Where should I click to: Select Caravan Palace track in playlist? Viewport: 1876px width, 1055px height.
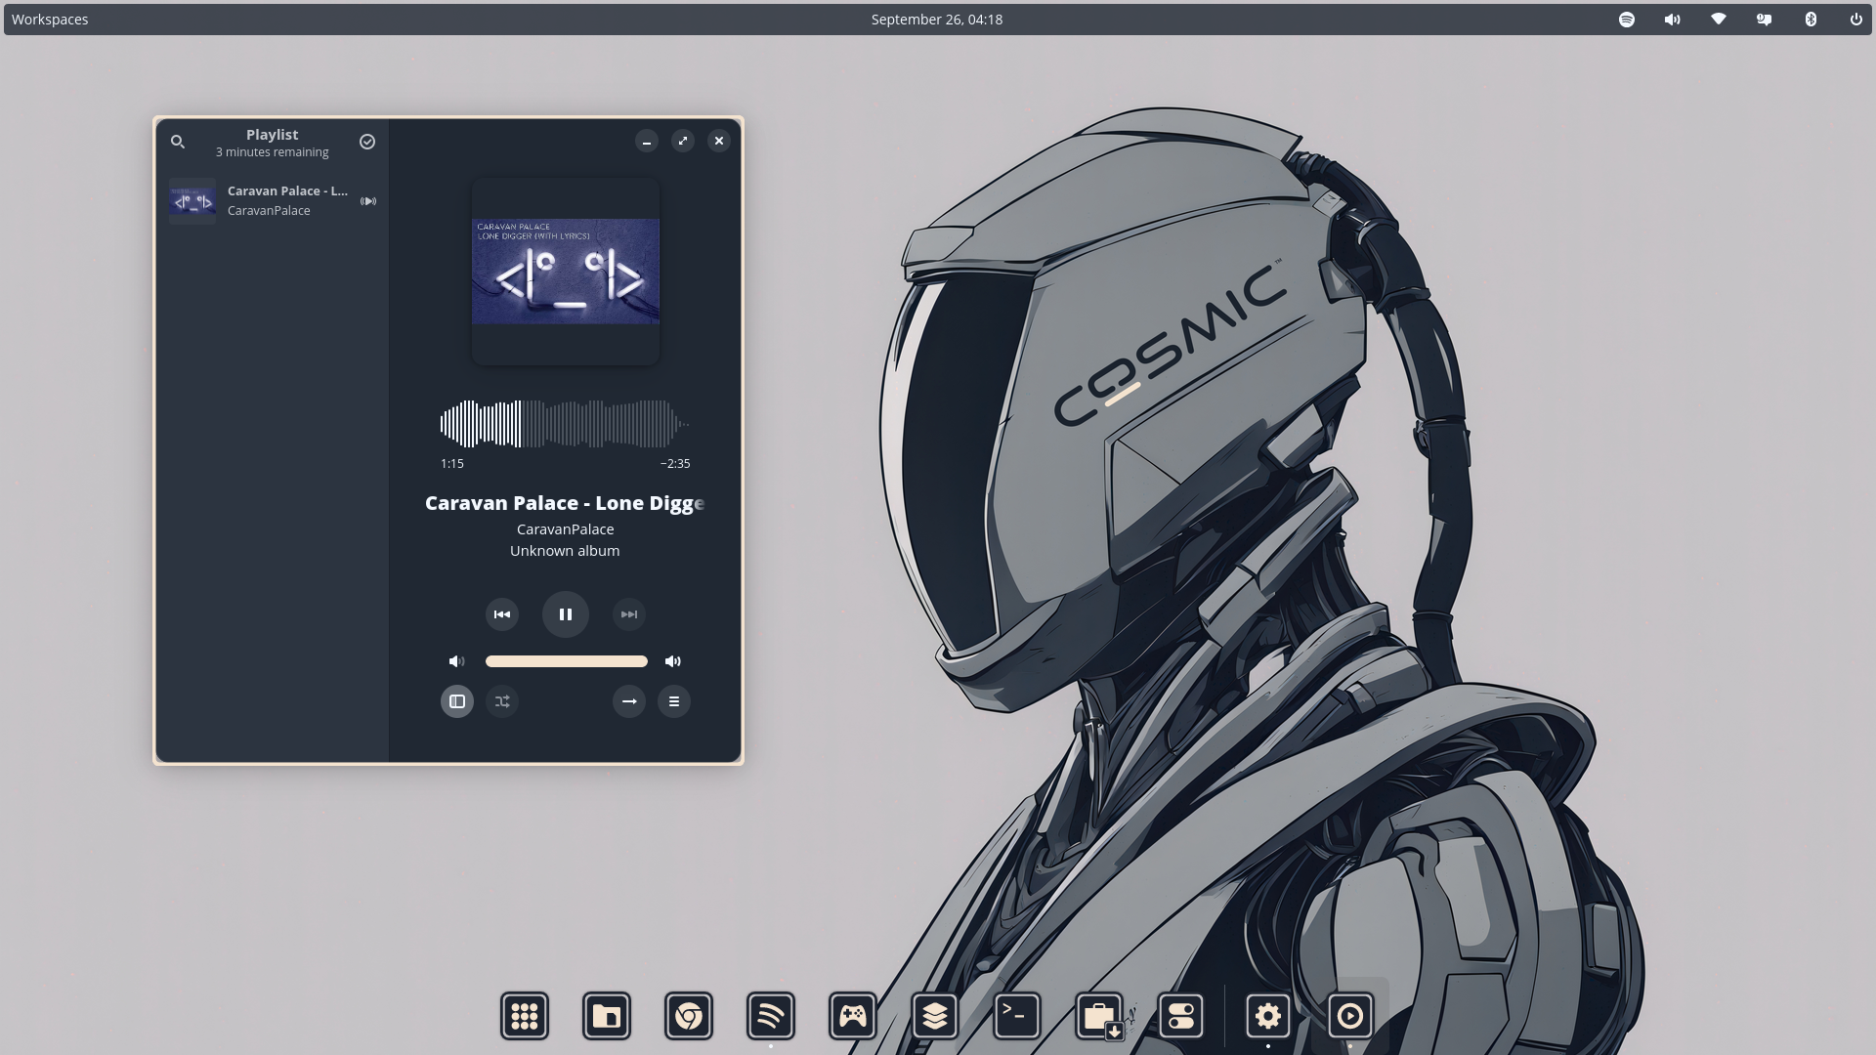tap(273, 200)
